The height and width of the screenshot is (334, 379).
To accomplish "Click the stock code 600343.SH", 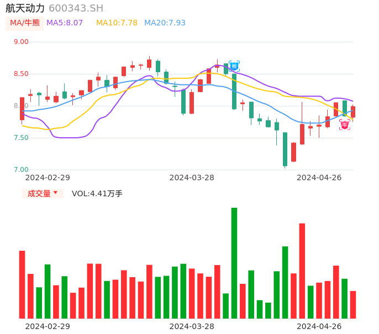I will click(x=76, y=8).
